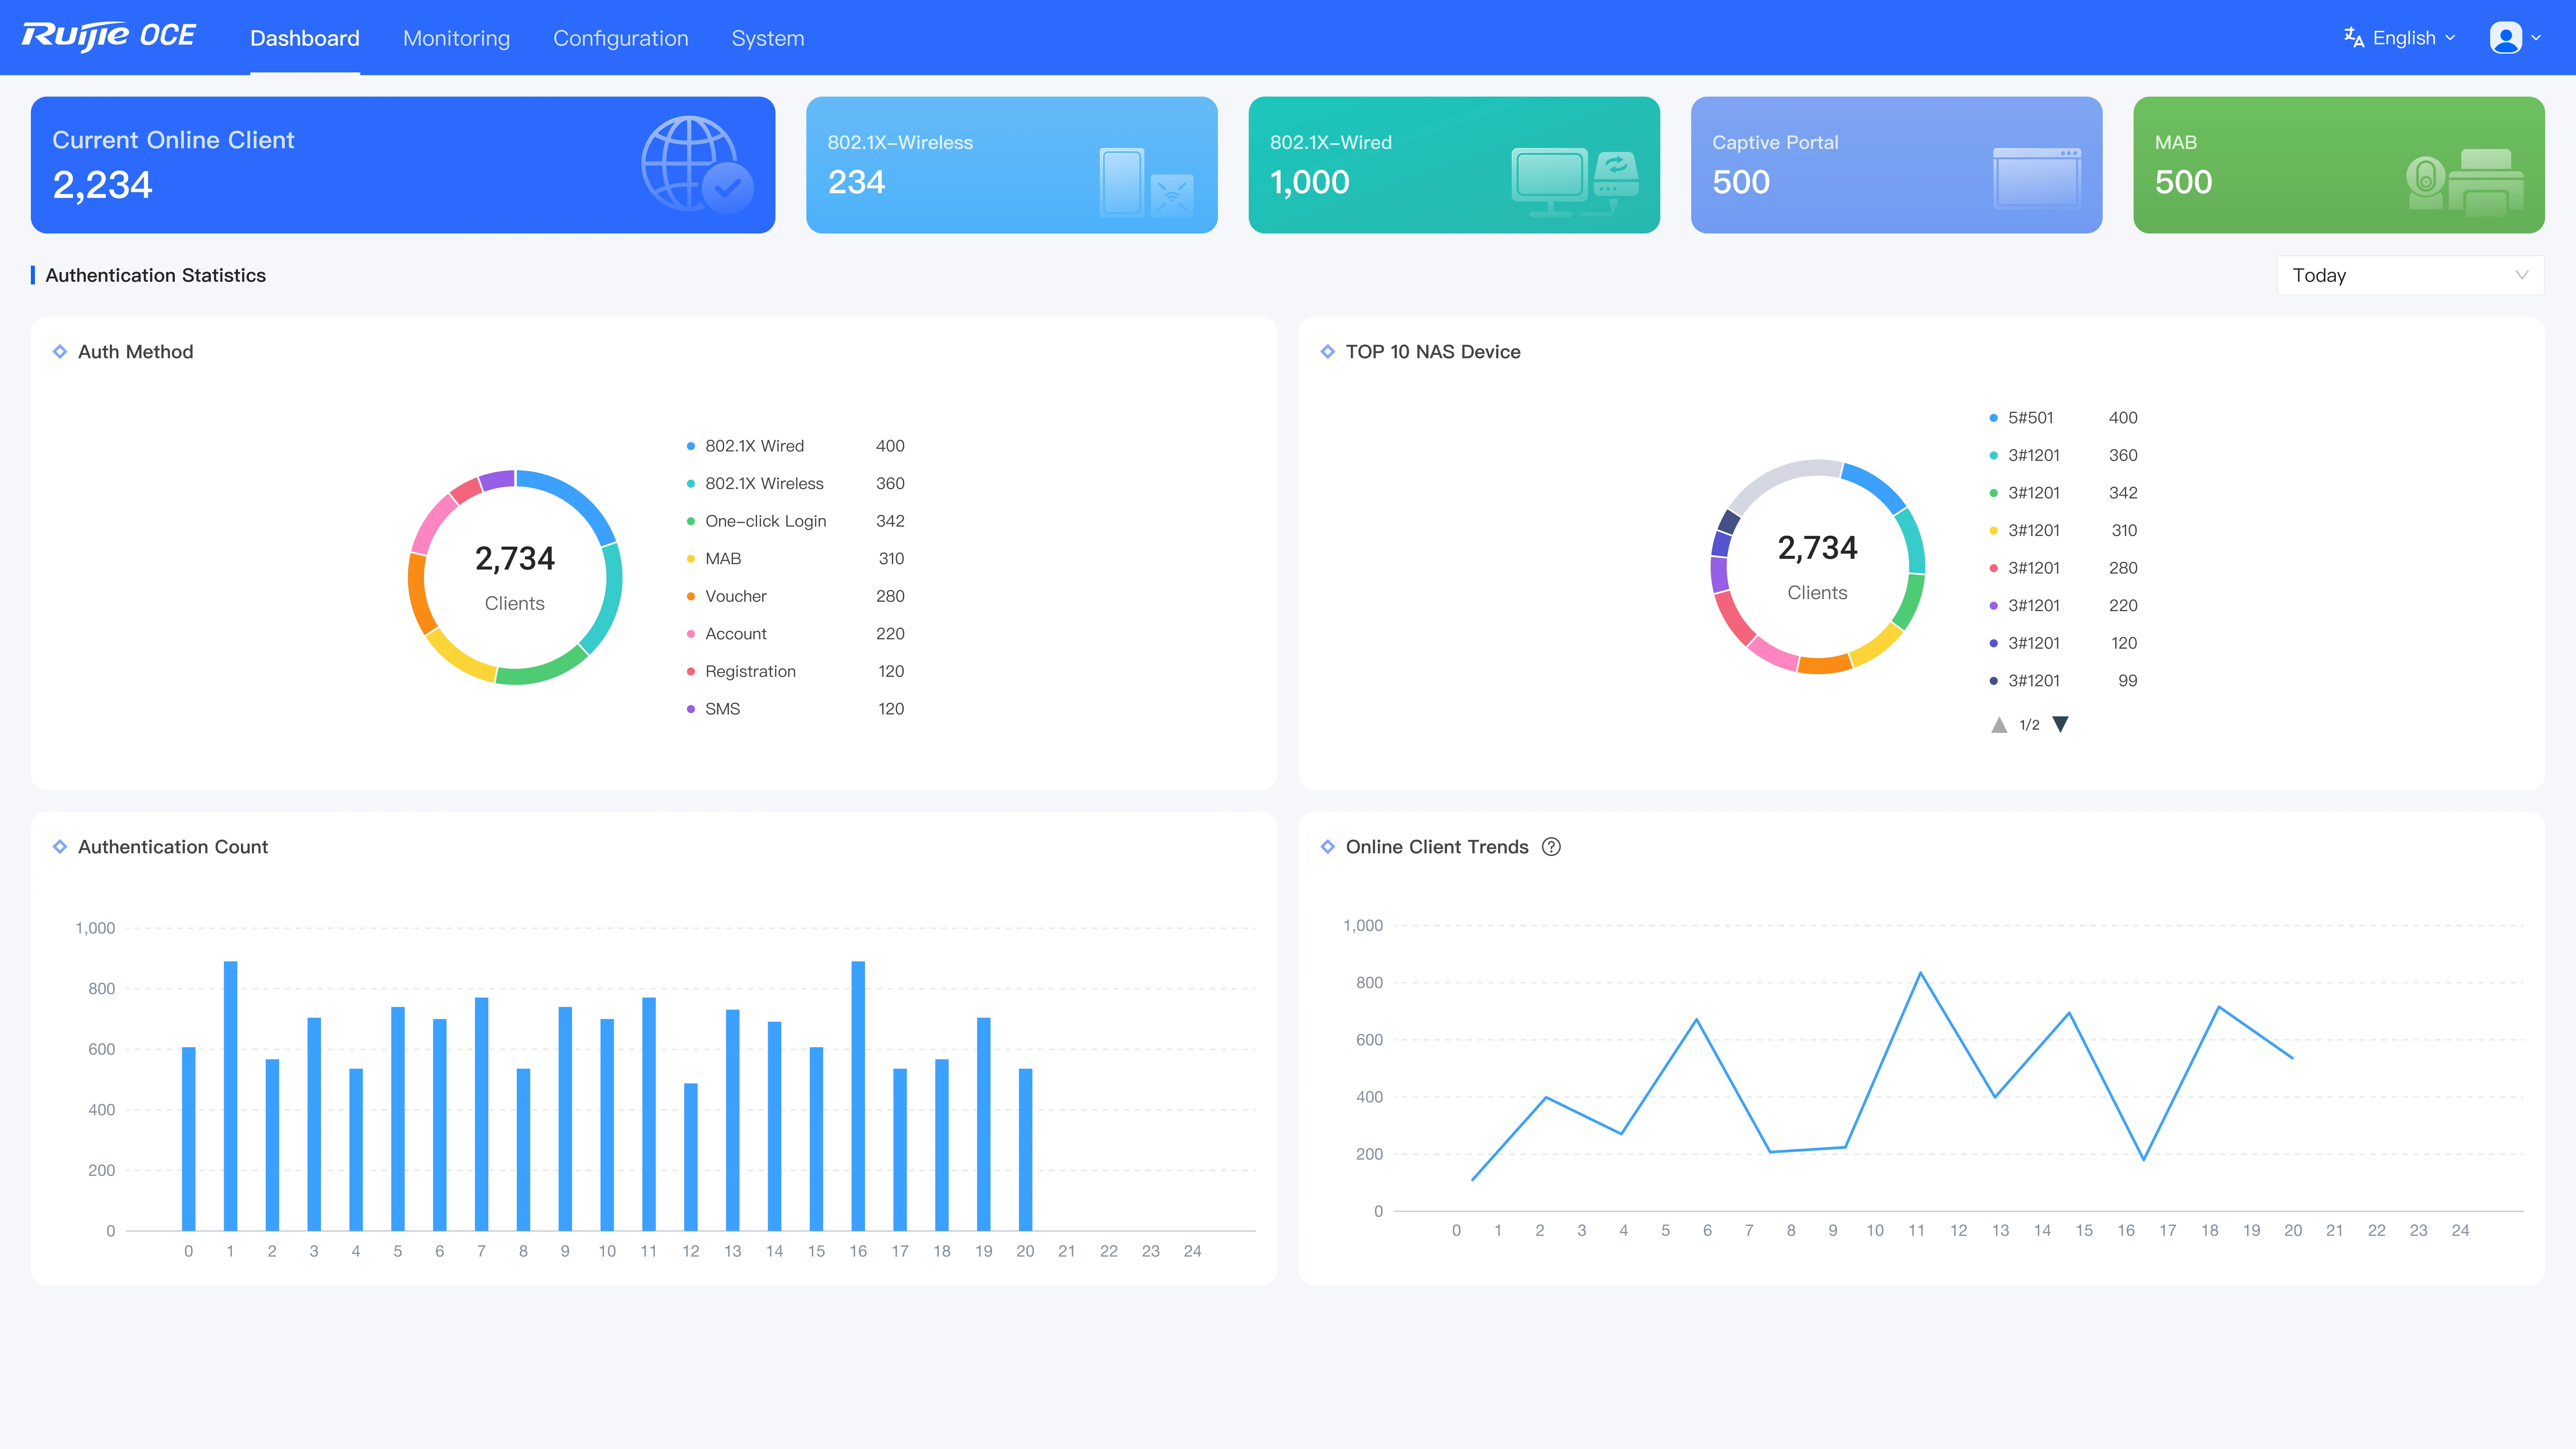Open the MAB card showing 500
The height and width of the screenshot is (1449, 2576).
(2339, 165)
